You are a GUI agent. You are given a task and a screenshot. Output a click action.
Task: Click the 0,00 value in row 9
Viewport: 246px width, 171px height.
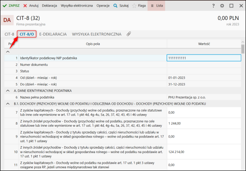(x=171, y=136)
